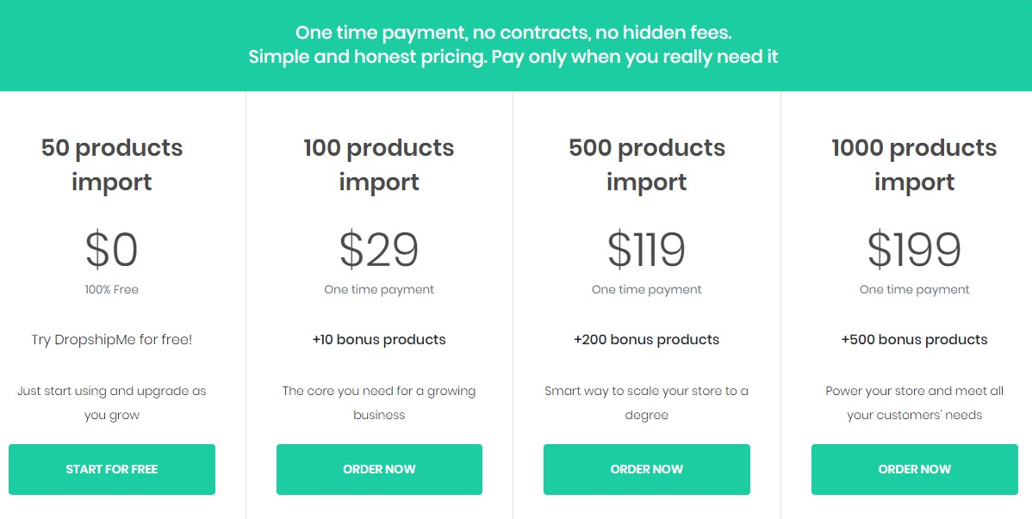
Task: Click the $0 price text
Action: tap(112, 250)
